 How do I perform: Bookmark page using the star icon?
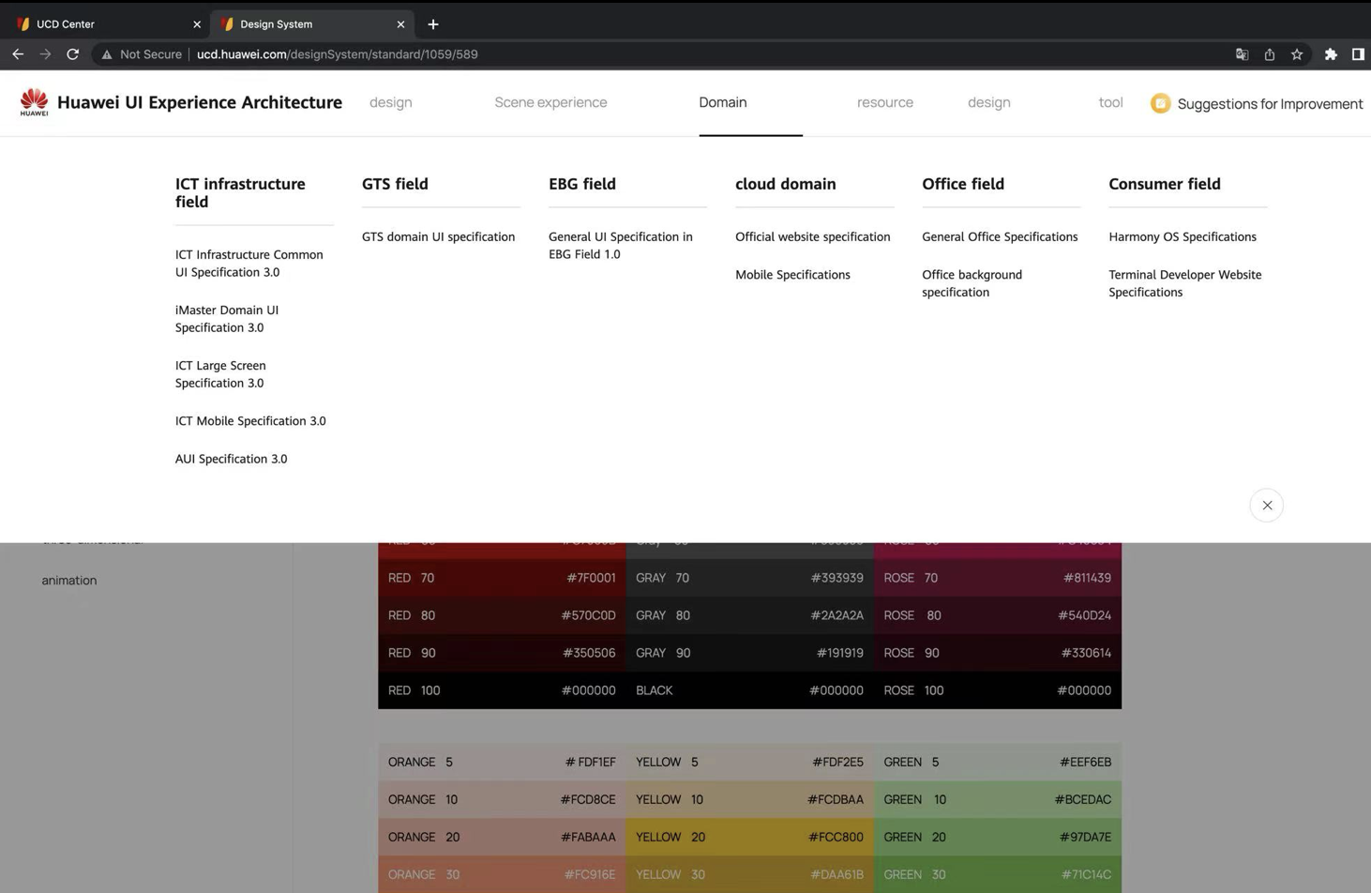pyautogui.click(x=1297, y=54)
